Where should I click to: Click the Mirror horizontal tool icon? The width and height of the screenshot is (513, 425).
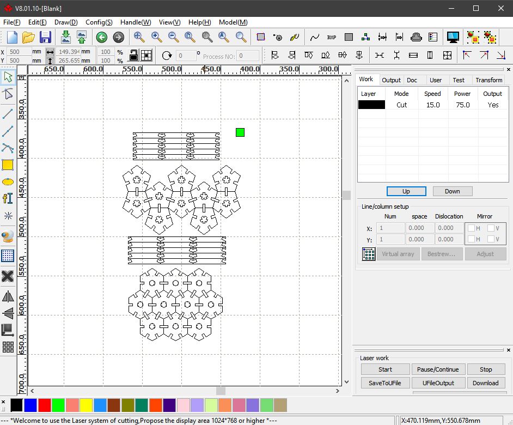tap(8, 296)
